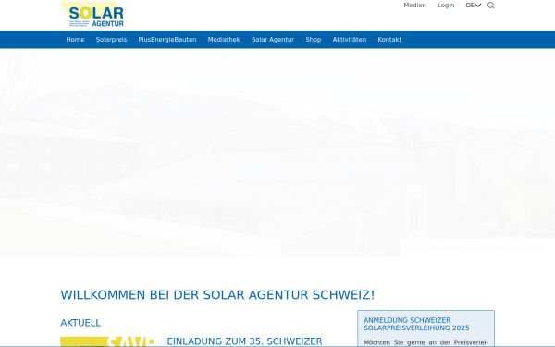Select Home in the navigation bar
The image size is (555, 347).
[76, 39]
